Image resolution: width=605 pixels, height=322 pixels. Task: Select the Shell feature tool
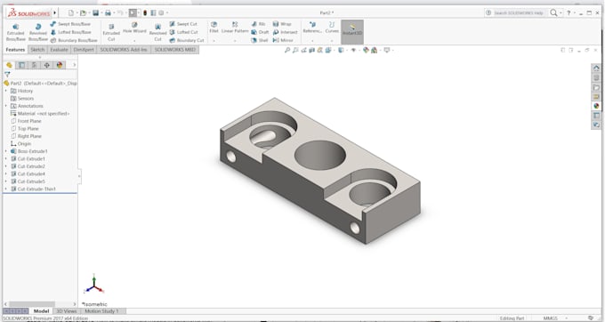(259, 40)
